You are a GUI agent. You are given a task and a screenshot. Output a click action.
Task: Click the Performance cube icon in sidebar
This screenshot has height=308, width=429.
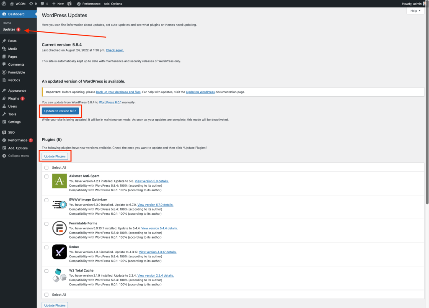(4, 140)
